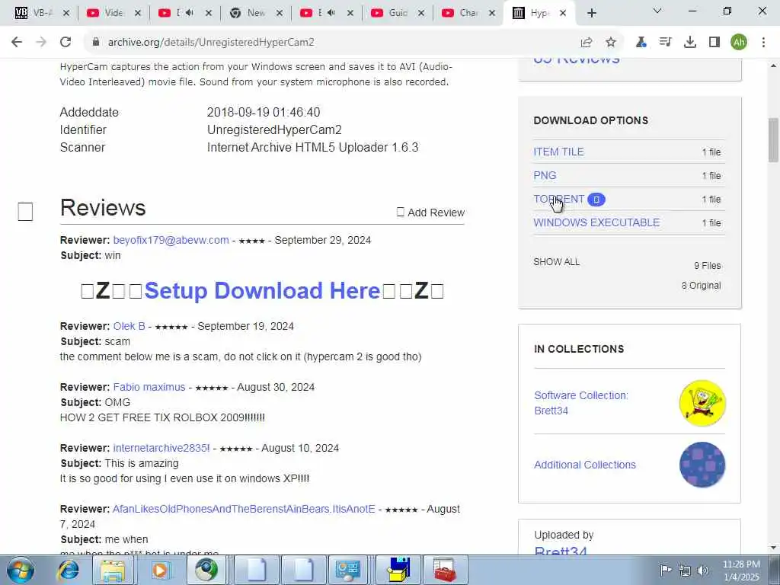Image resolution: width=780 pixels, height=585 pixels.
Task: Open the tab search chevron
Action: click(x=657, y=11)
